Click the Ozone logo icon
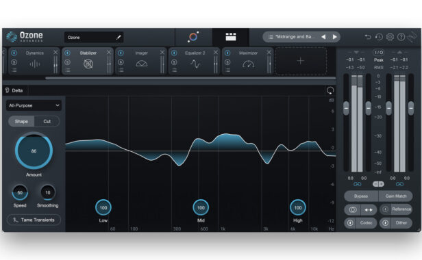422x260 pixels. coord(12,37)
